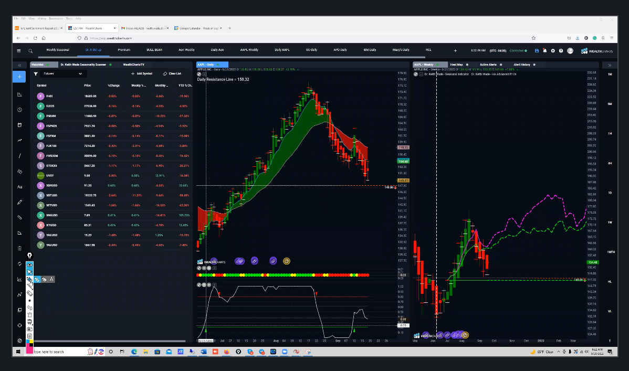Image resolution: width=629 pixels, height=371 pixels.
Task: Click the filter funnel icon in Watchlist
Action: 36,74
